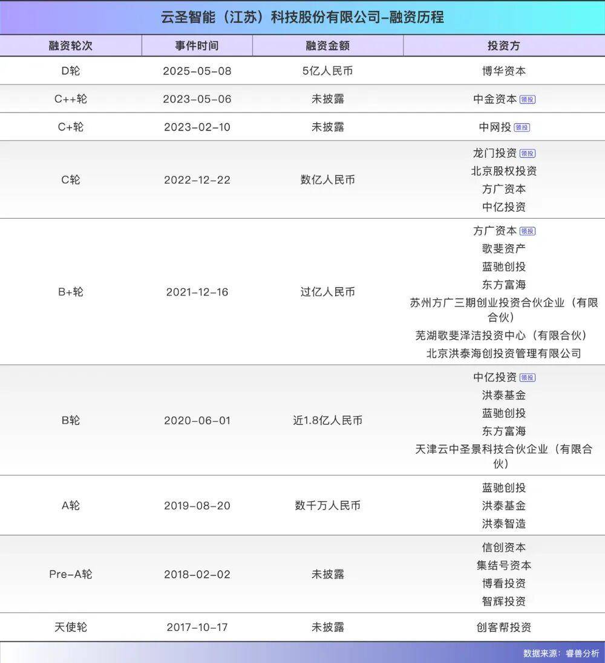The width and height of the screenshot is (605, 663).
Task: Click the table title 云圣智能 融资历程
Action: pyautogui.click(x=302, y=18)
